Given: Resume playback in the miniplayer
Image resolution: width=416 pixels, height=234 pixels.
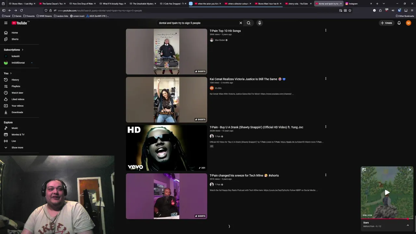Looking at the screenshot, I should pos(387,192).
